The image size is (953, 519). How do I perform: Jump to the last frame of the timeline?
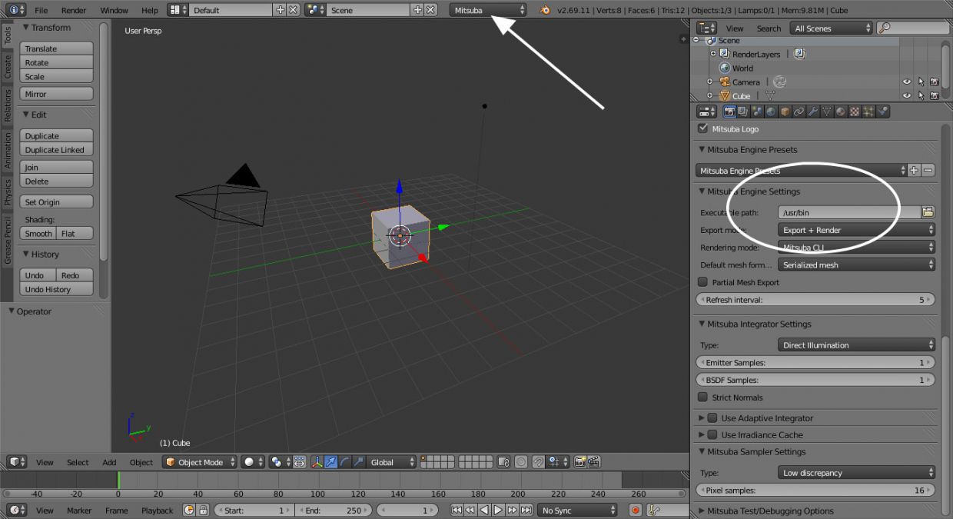click(526, 510)
